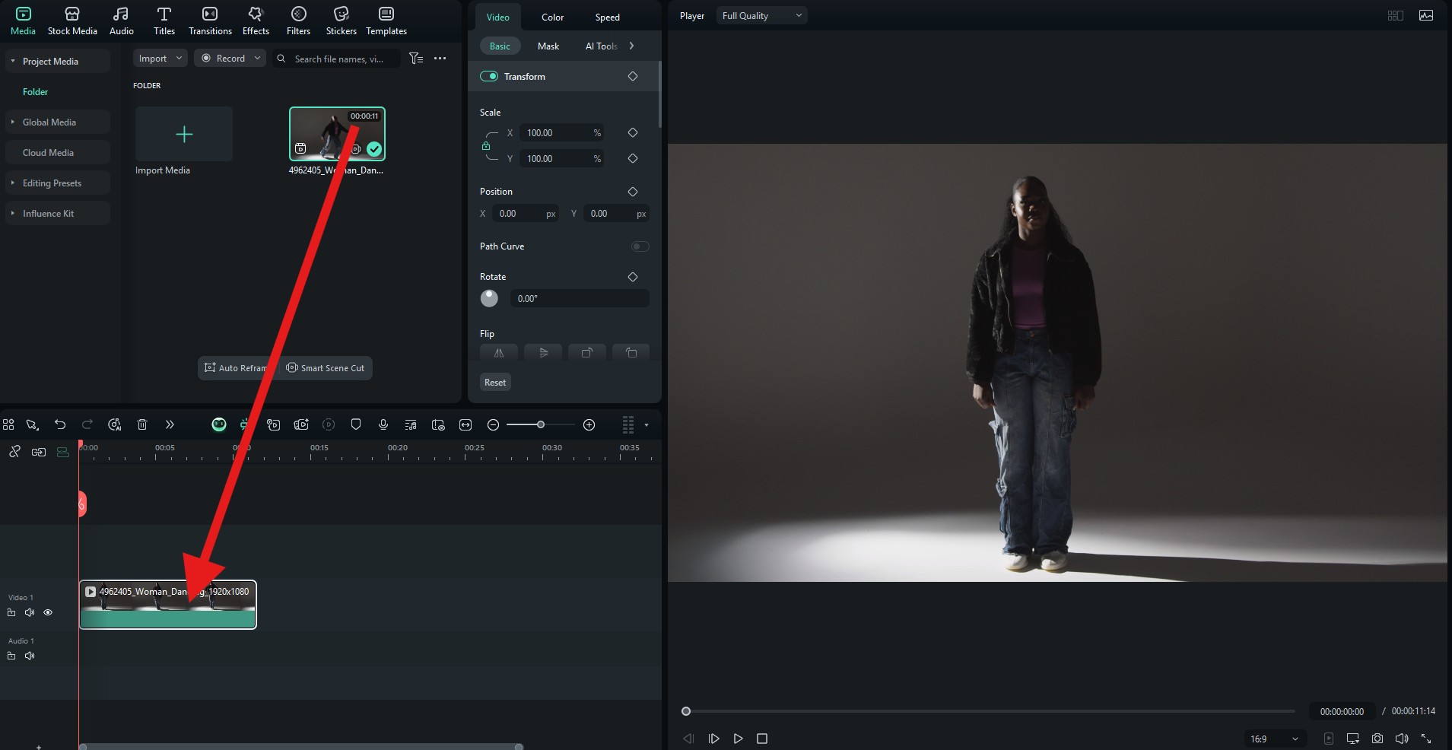Toggle the scale aspect ratio lock

[x=486, y=145]
